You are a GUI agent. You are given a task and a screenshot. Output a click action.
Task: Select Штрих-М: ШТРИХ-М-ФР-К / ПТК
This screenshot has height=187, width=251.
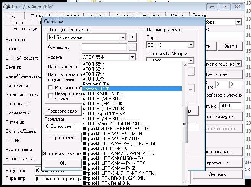point(132,163)
